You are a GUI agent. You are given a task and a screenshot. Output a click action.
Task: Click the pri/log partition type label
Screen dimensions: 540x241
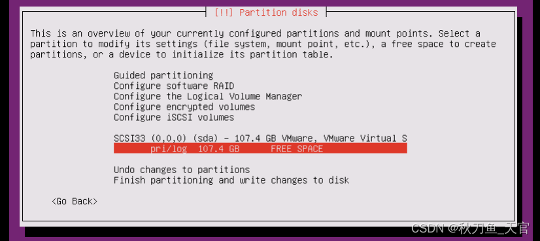tap(169, 149)
